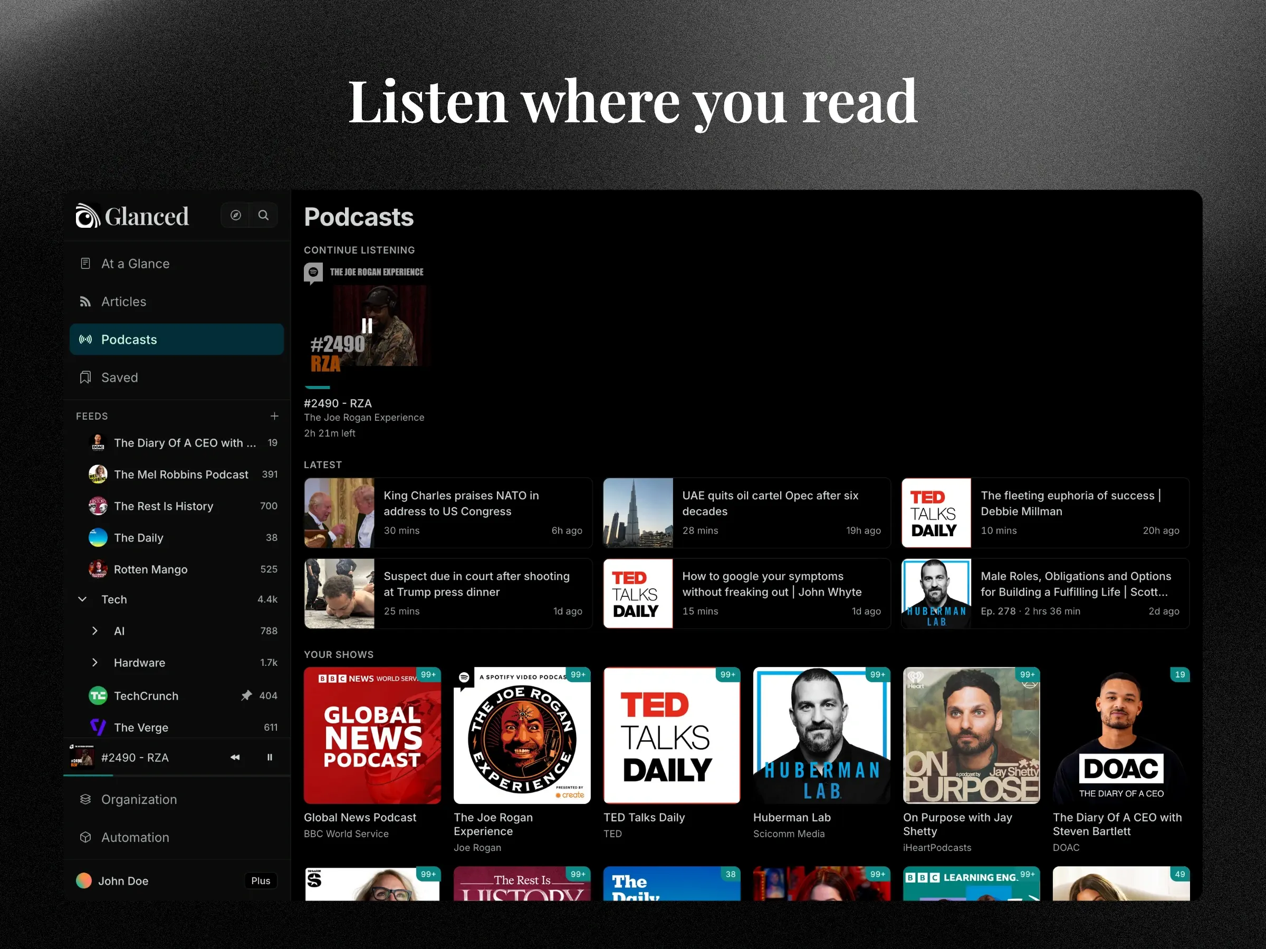Viewport: 1266px width, 949px height.
Task: Select The Rest Is History feed avatar
Action: point(98,506)
